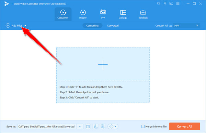Click the Step 2 instruction text
The height and width of the screenshot is (133, 206).
click(x=84, y=92)
